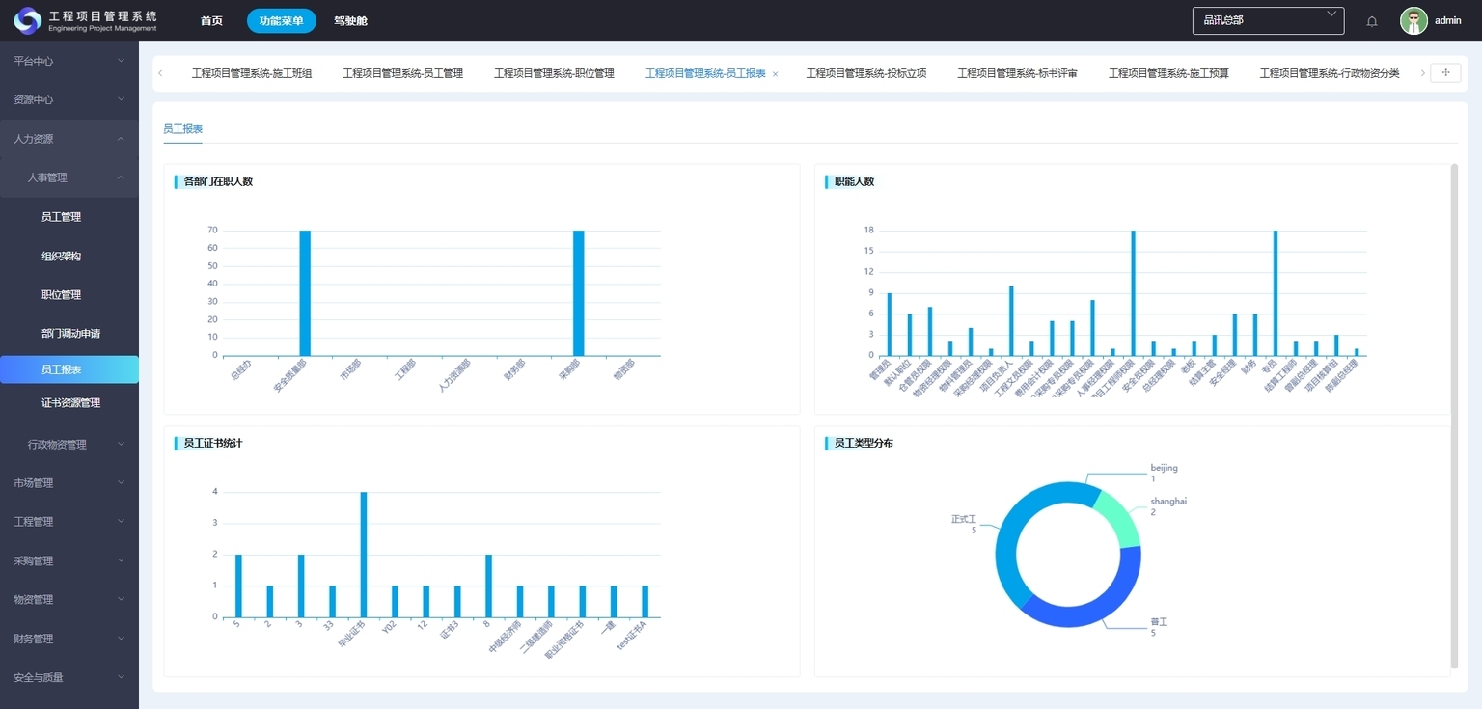The height and width of the screenshot is (709, 1482).
Task: Switch to the 驾驶舱 top menu
Action: point(350,21)
